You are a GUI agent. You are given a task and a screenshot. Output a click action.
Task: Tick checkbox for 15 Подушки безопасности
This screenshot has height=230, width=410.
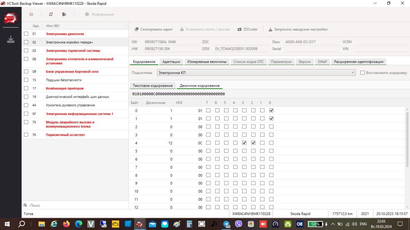point(26,80)
